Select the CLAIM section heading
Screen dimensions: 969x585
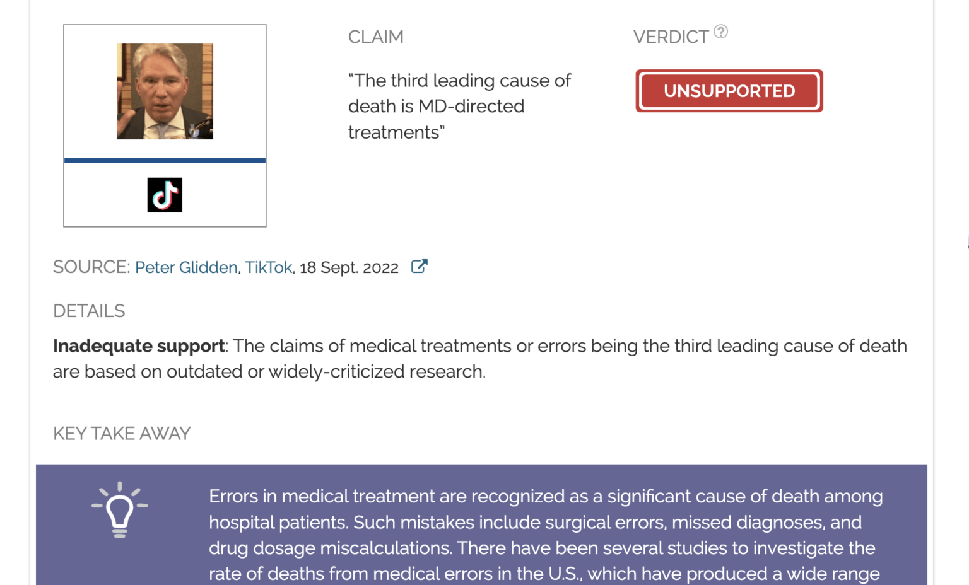[x=375, y=37]
